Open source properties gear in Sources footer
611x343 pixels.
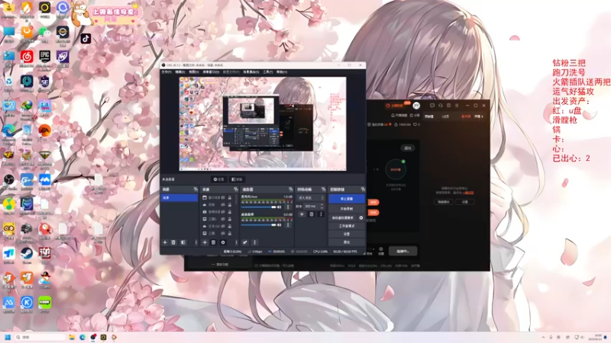coord(223,242)
